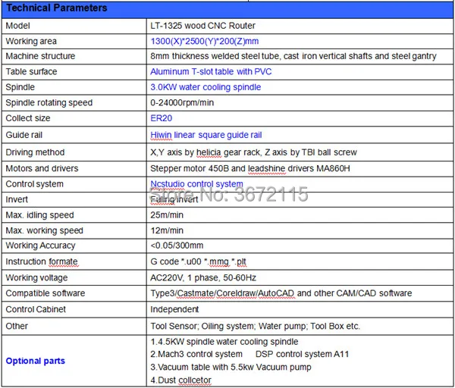Click 'Type3/Castmate/Coreldraw/AutoCAD' software value

tap(222, 293)
